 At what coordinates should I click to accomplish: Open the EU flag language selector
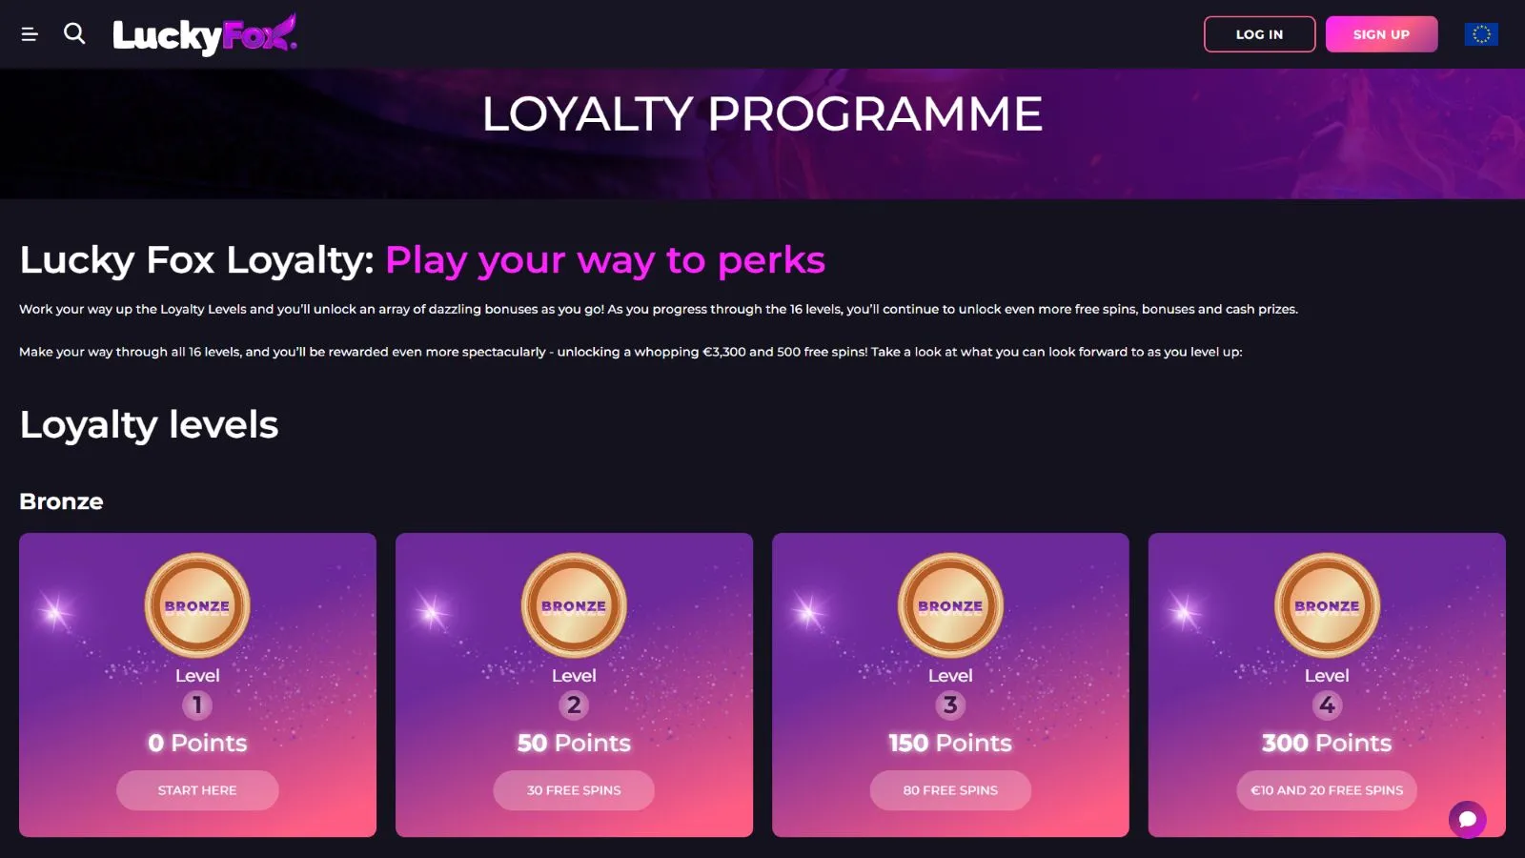pos(1480,34)
